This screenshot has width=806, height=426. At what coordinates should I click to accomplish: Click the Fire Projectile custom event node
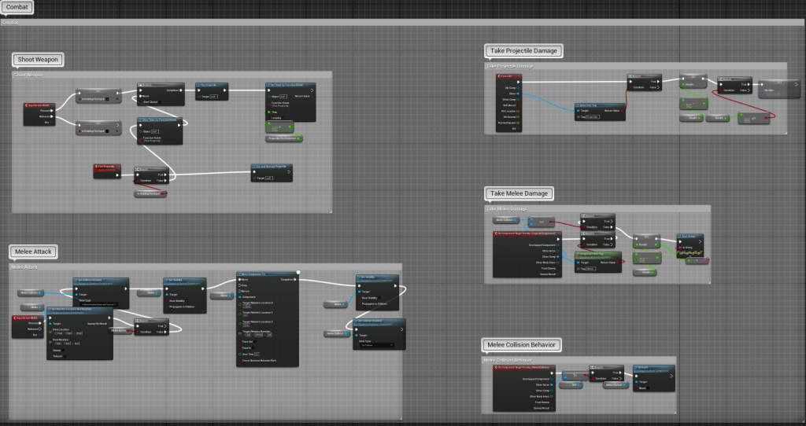(x=106, y=167)
